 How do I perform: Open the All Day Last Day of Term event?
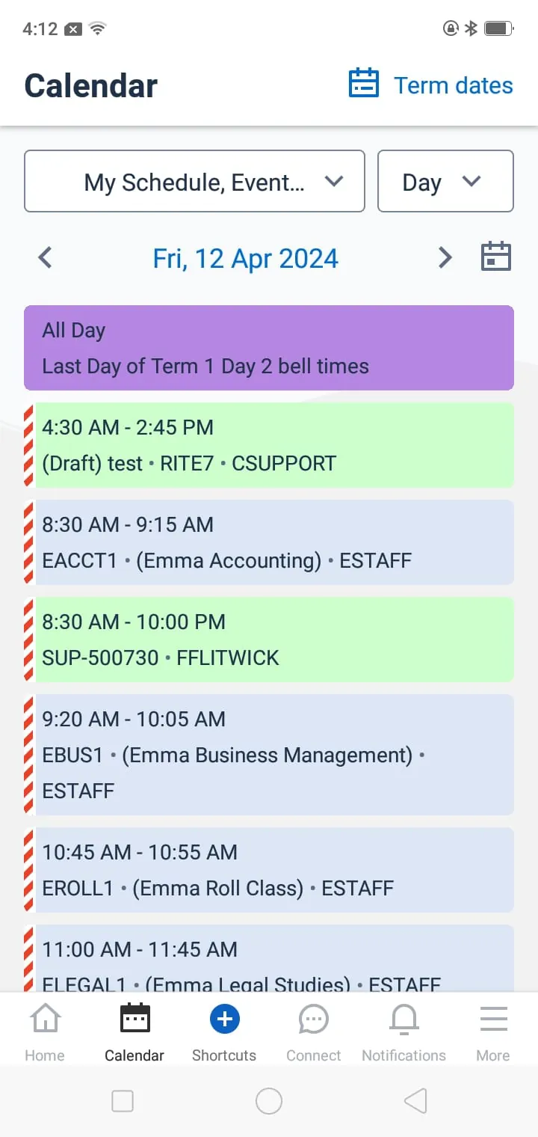click(x=269, y=348)
